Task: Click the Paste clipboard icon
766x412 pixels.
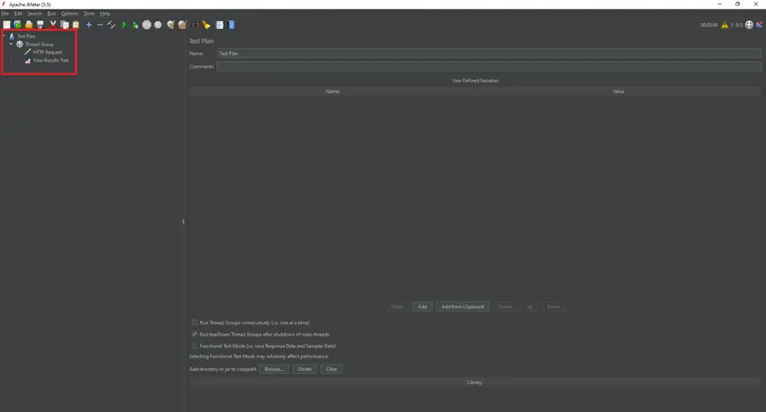Action: point(76,24)
